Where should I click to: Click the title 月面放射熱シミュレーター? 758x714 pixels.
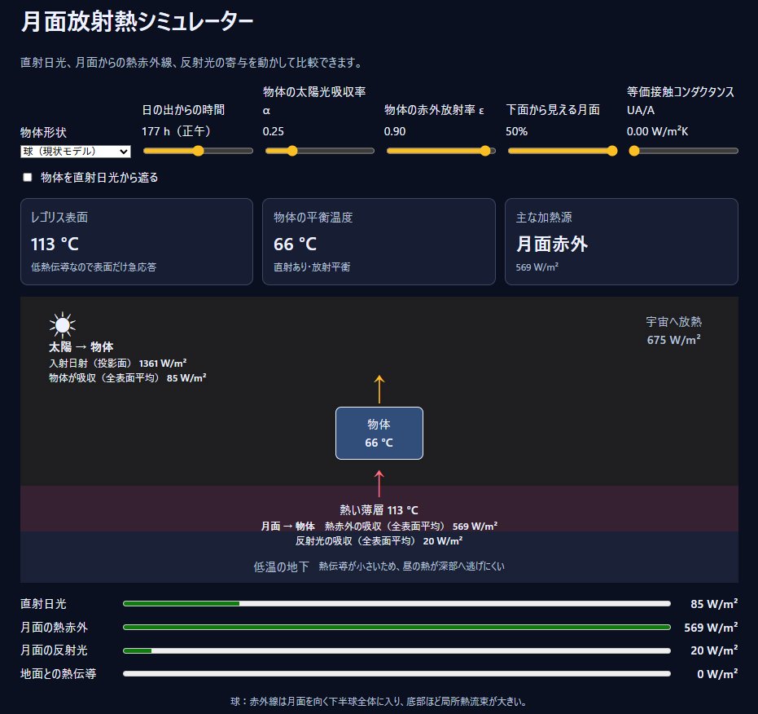[x=137, y=22]
